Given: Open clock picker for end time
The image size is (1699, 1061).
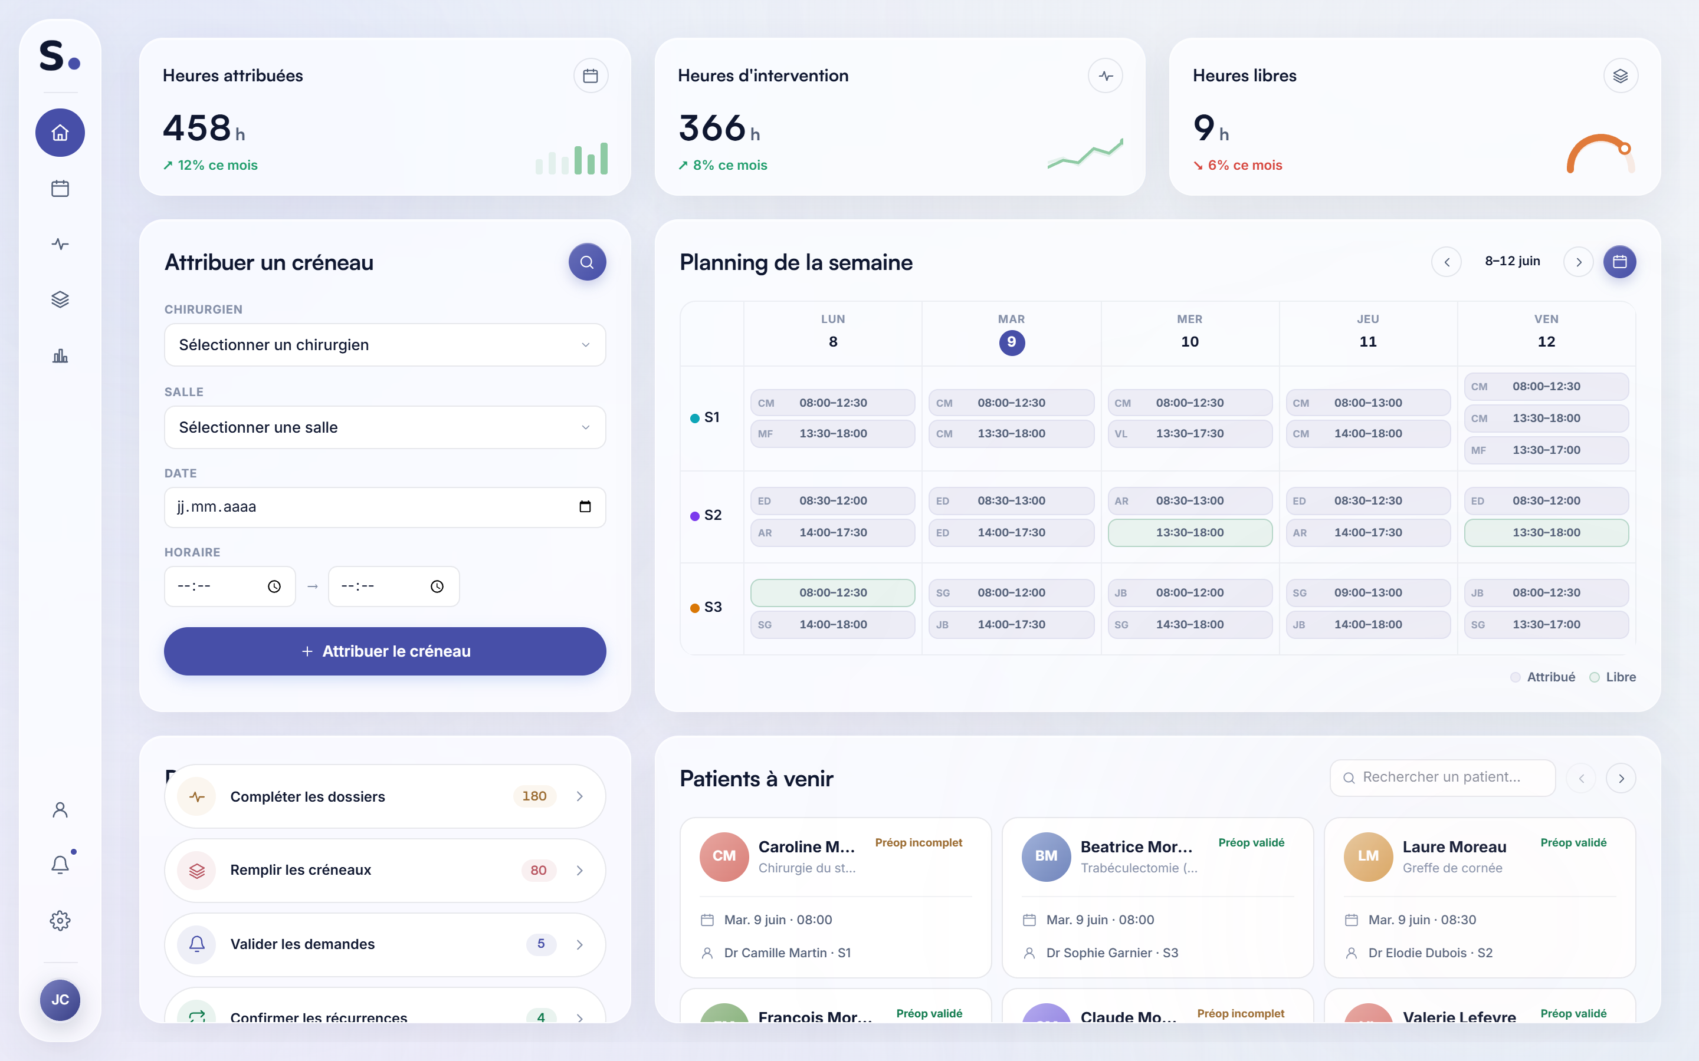Looking at the screenshot, I should tap(437, 586).
